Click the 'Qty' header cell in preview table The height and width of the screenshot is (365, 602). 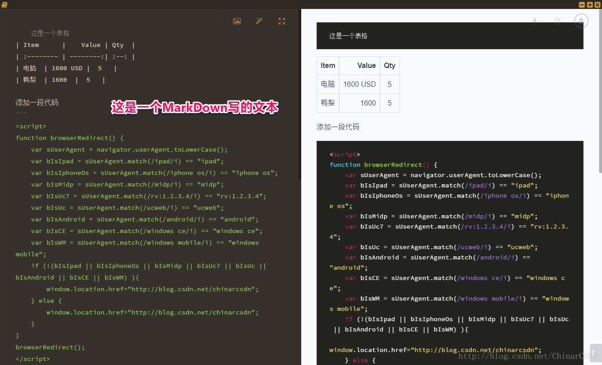click(389, 65)
